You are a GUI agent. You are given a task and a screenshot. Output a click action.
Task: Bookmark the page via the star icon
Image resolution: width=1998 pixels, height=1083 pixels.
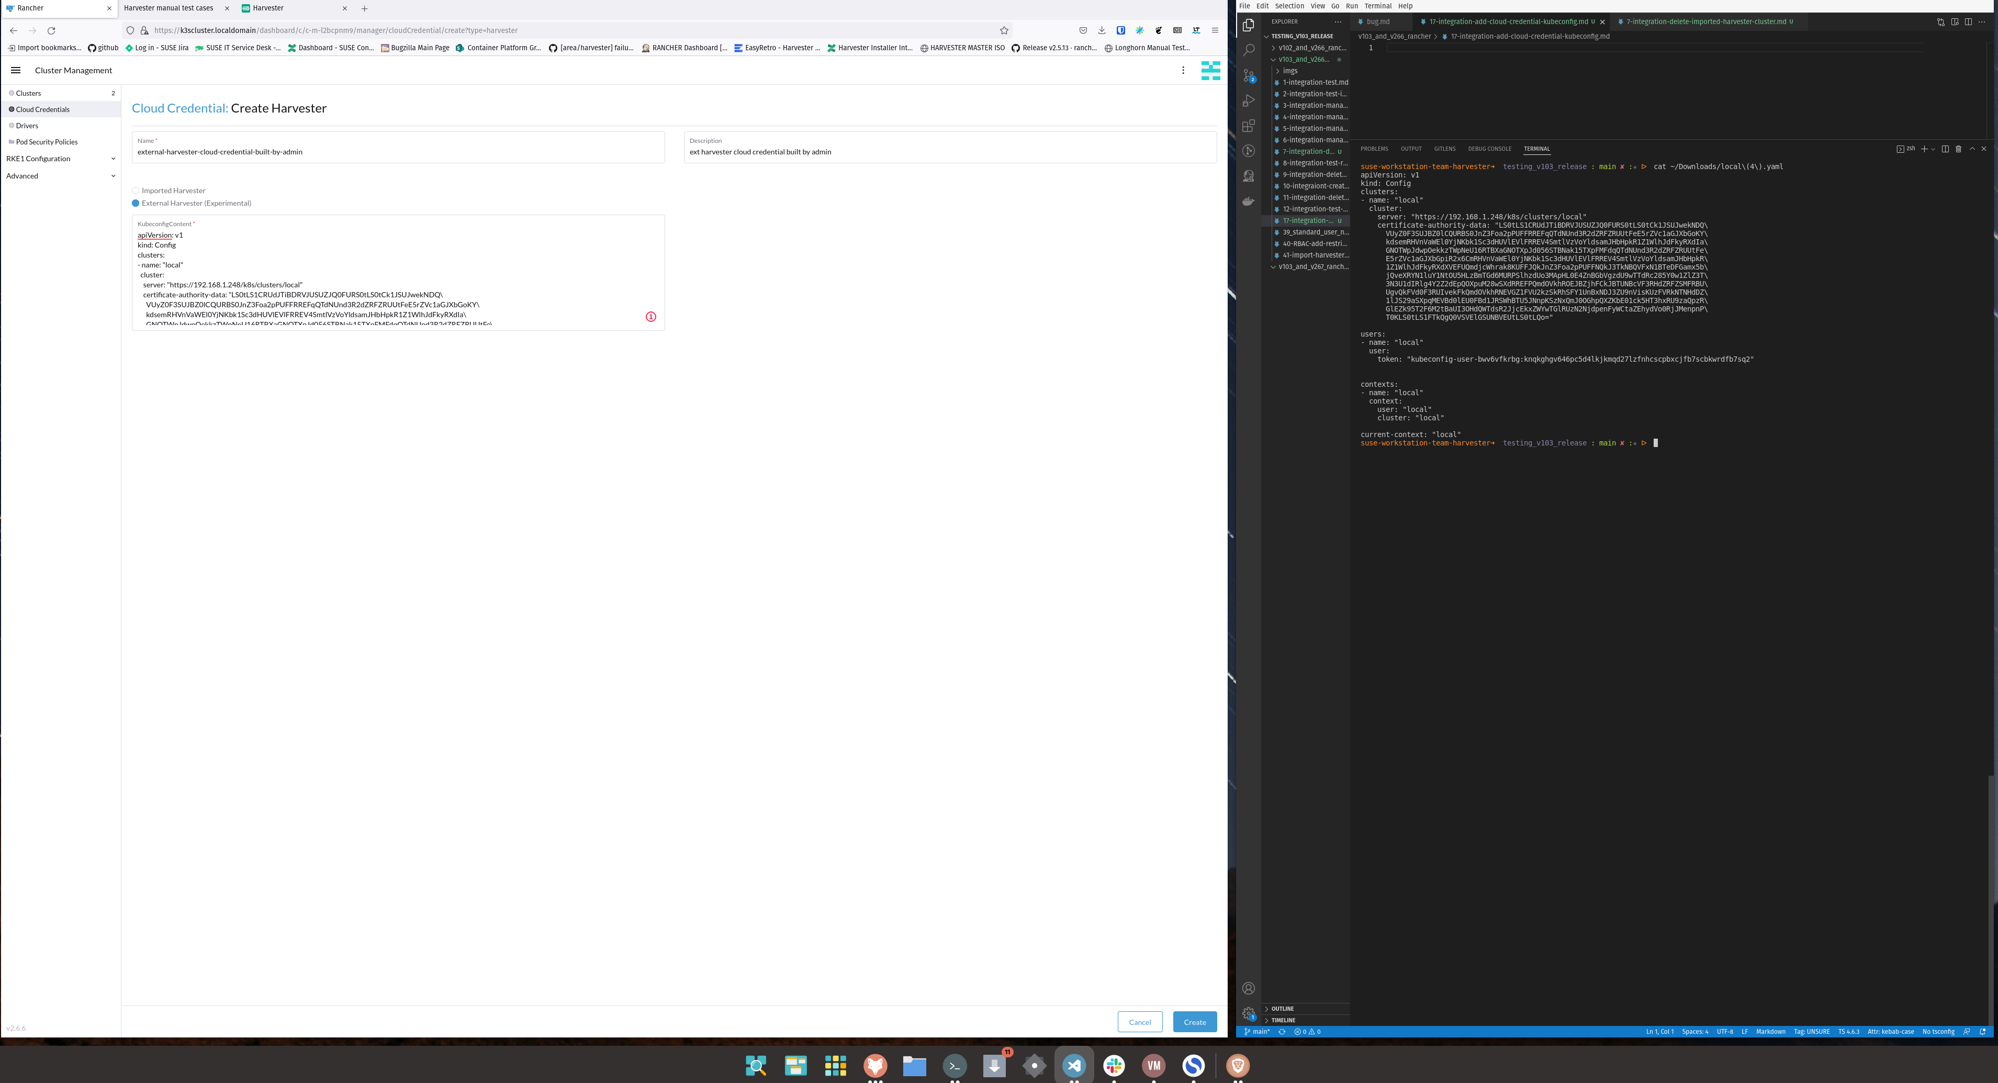click(x=1004, y=30)
